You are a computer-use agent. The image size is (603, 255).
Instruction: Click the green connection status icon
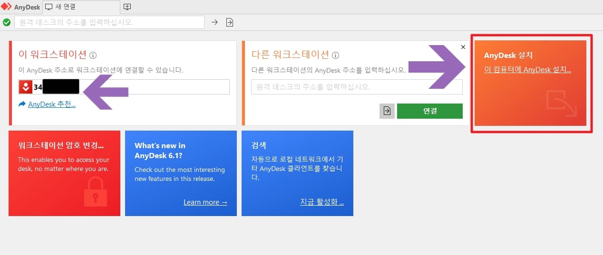click(7, 22)
